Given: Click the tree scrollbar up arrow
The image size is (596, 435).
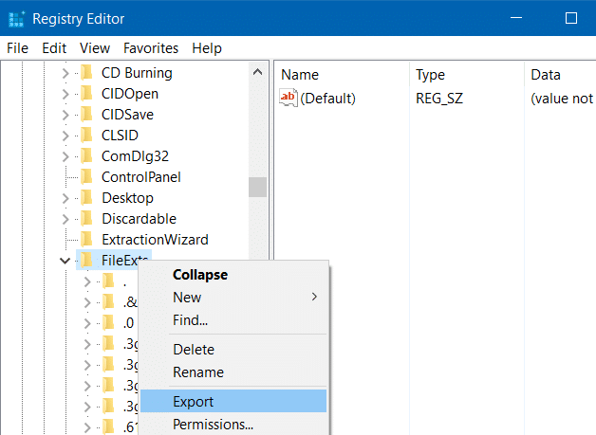Looking at the screenshot, I should [x=258, y=72].
